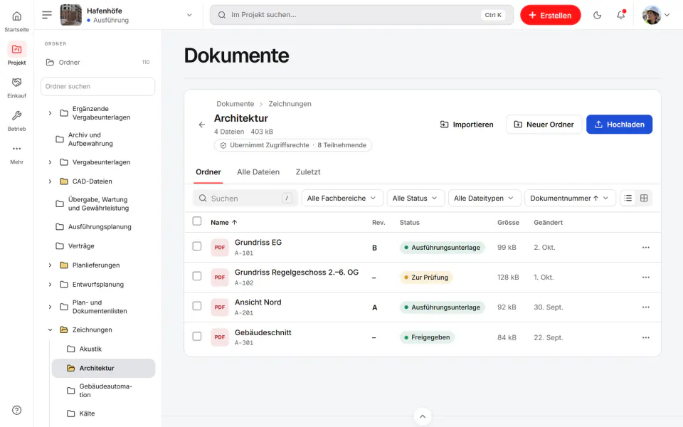
Task: Expand Plan- und Dokumentenlisten folder
Action: (50, 307)
